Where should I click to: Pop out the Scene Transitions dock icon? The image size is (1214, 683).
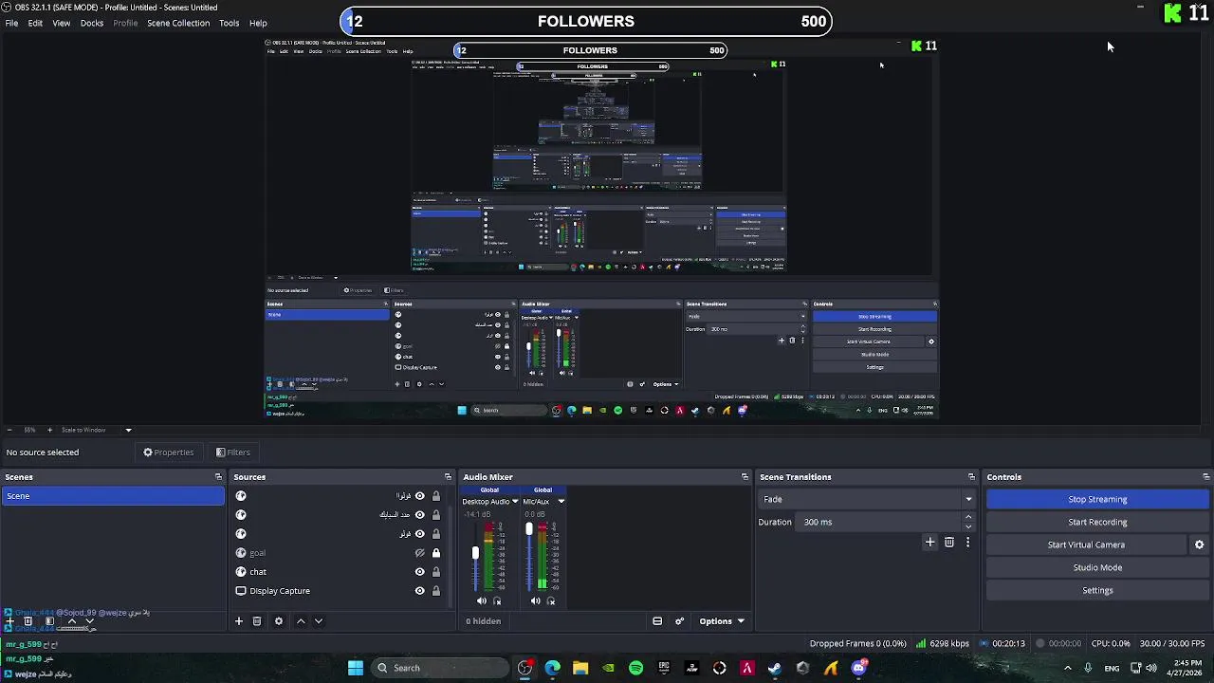(x=971, y=477)
